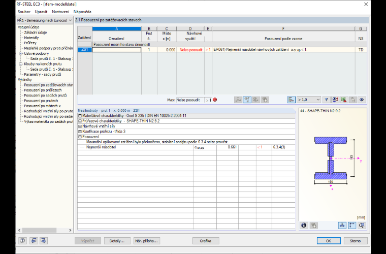Select Posouzení po průřezech tree item

pos(43,90)
